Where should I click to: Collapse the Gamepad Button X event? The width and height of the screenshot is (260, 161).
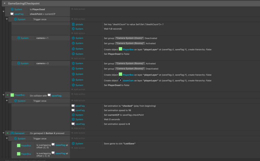[3, 133]
